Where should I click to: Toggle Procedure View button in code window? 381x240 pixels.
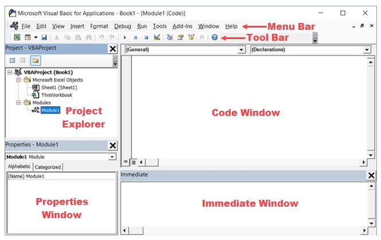point(126,162)
